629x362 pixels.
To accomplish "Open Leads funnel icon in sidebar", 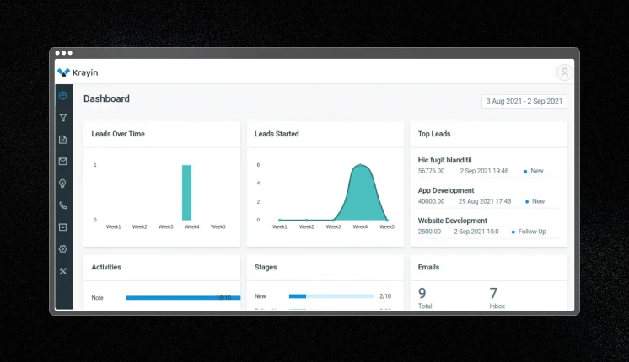I will [x=63, y=117].
